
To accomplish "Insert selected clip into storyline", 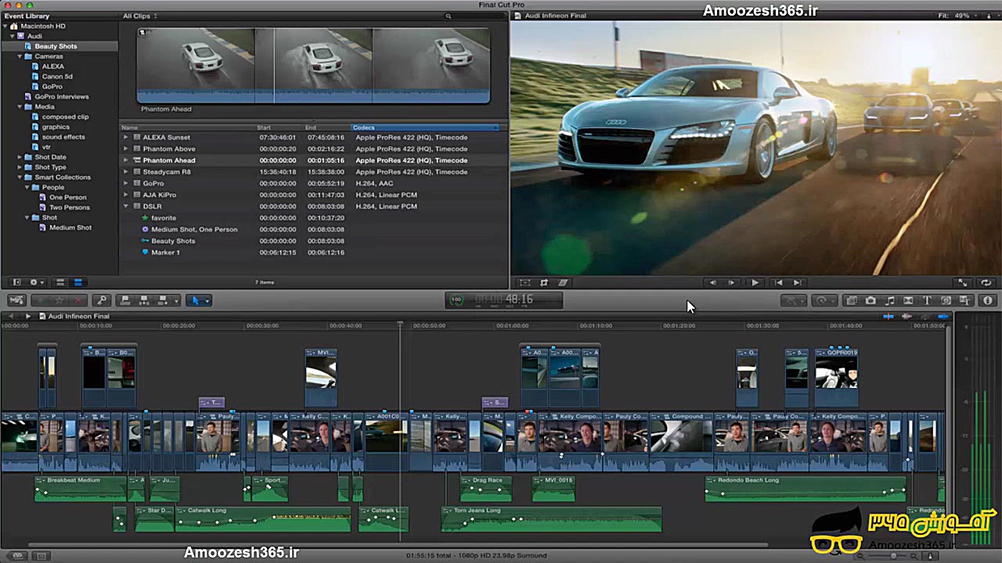I will pos(144,300).
